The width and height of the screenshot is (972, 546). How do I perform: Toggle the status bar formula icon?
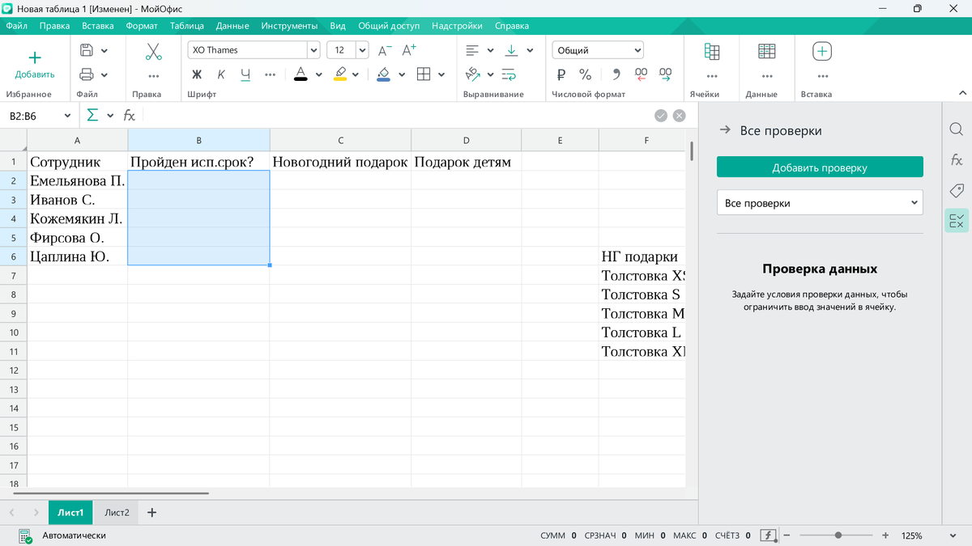[x=768, y=535]
